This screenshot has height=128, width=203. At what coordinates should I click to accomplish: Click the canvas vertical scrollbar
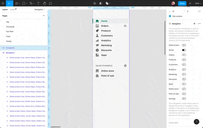tap(165, 38)
